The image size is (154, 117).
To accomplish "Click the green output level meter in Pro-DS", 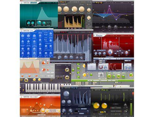I will point(131,109).
